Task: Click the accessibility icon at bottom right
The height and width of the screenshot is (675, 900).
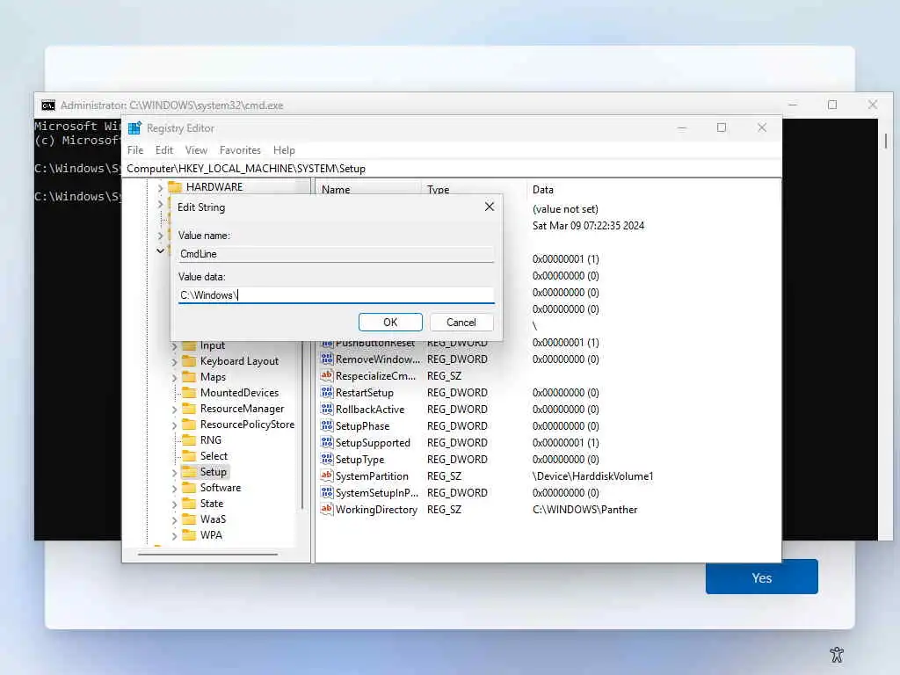Action: (837, 654)
